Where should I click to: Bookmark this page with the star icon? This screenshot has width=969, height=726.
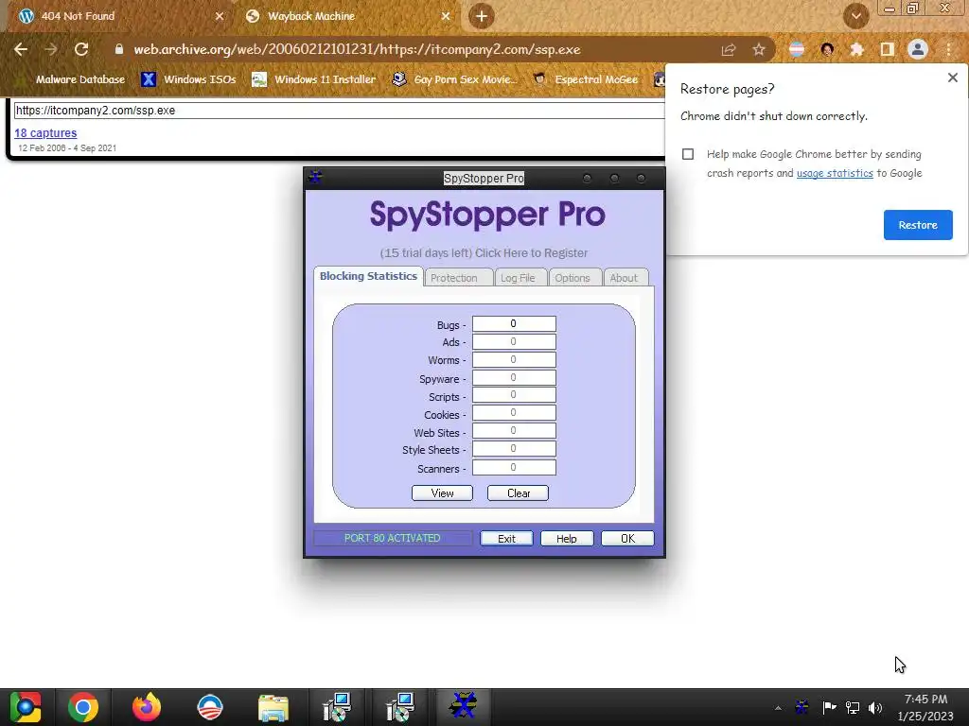759,50
